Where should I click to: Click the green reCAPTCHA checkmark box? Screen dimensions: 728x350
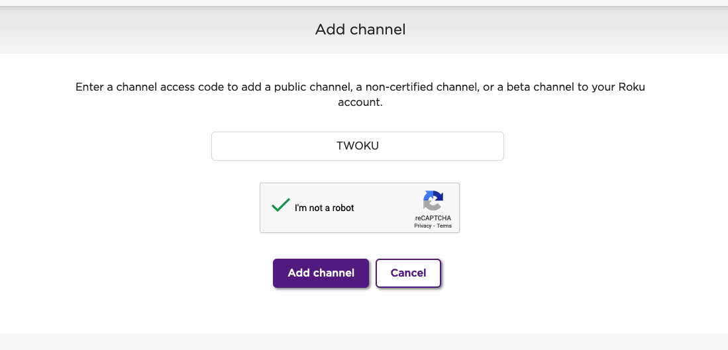pyautogui.click(x=280, y=206)
